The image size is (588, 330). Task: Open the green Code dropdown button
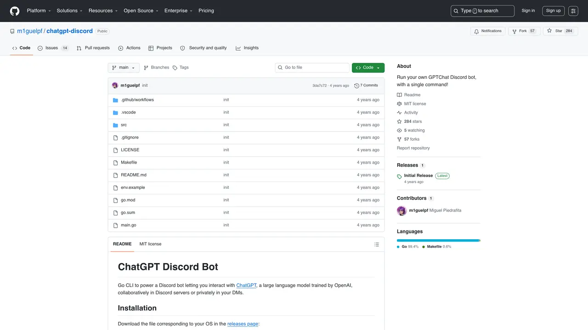click(x=368, y=68)
